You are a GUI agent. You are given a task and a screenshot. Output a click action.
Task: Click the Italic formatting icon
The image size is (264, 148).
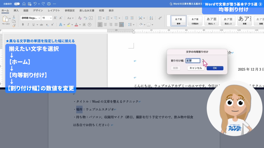[28, 25]
